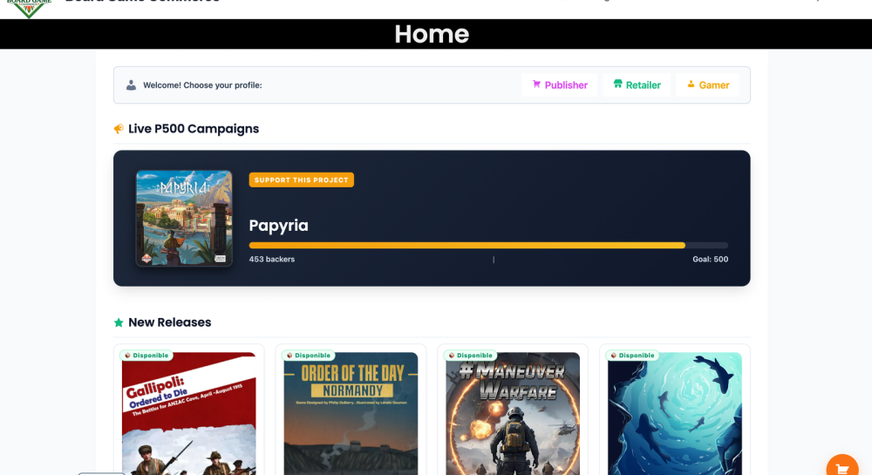Click the Board Game logo in header
Image resolution: width=872 pixels, height=475 pixels.
31,8
